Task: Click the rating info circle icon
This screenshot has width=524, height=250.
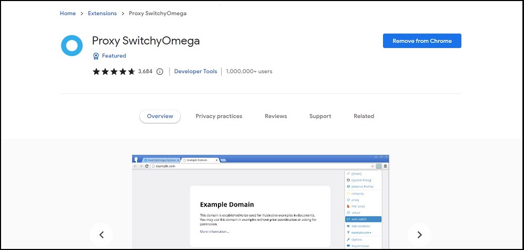Action: pos(160,71)
